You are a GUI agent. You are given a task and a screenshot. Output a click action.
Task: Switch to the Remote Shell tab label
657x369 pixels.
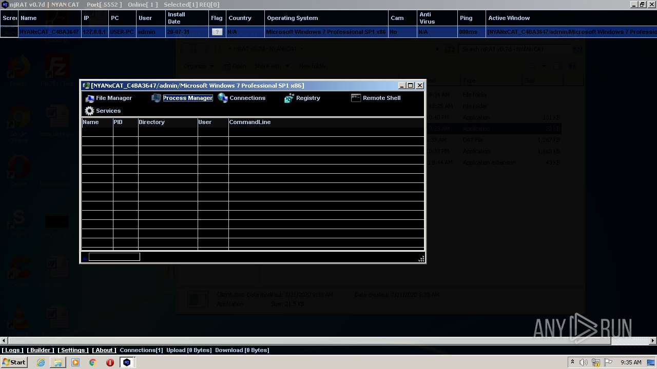point(382,98)
